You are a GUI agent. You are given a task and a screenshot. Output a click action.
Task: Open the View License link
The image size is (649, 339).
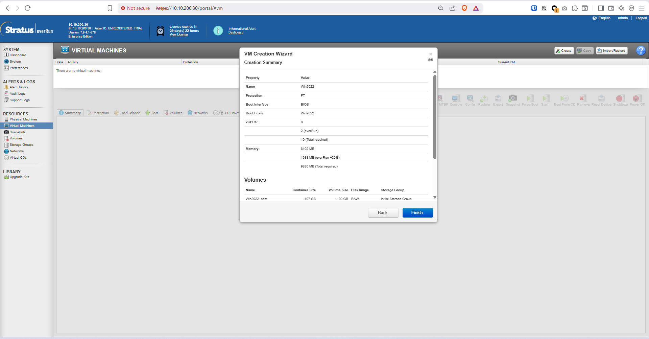[178, 35]
